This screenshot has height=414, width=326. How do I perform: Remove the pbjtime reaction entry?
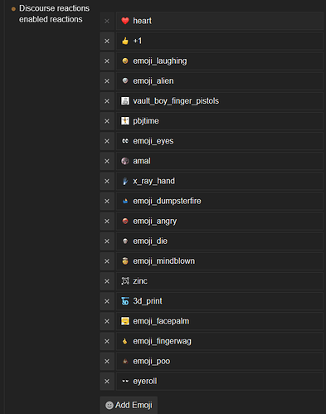(107, 121)
